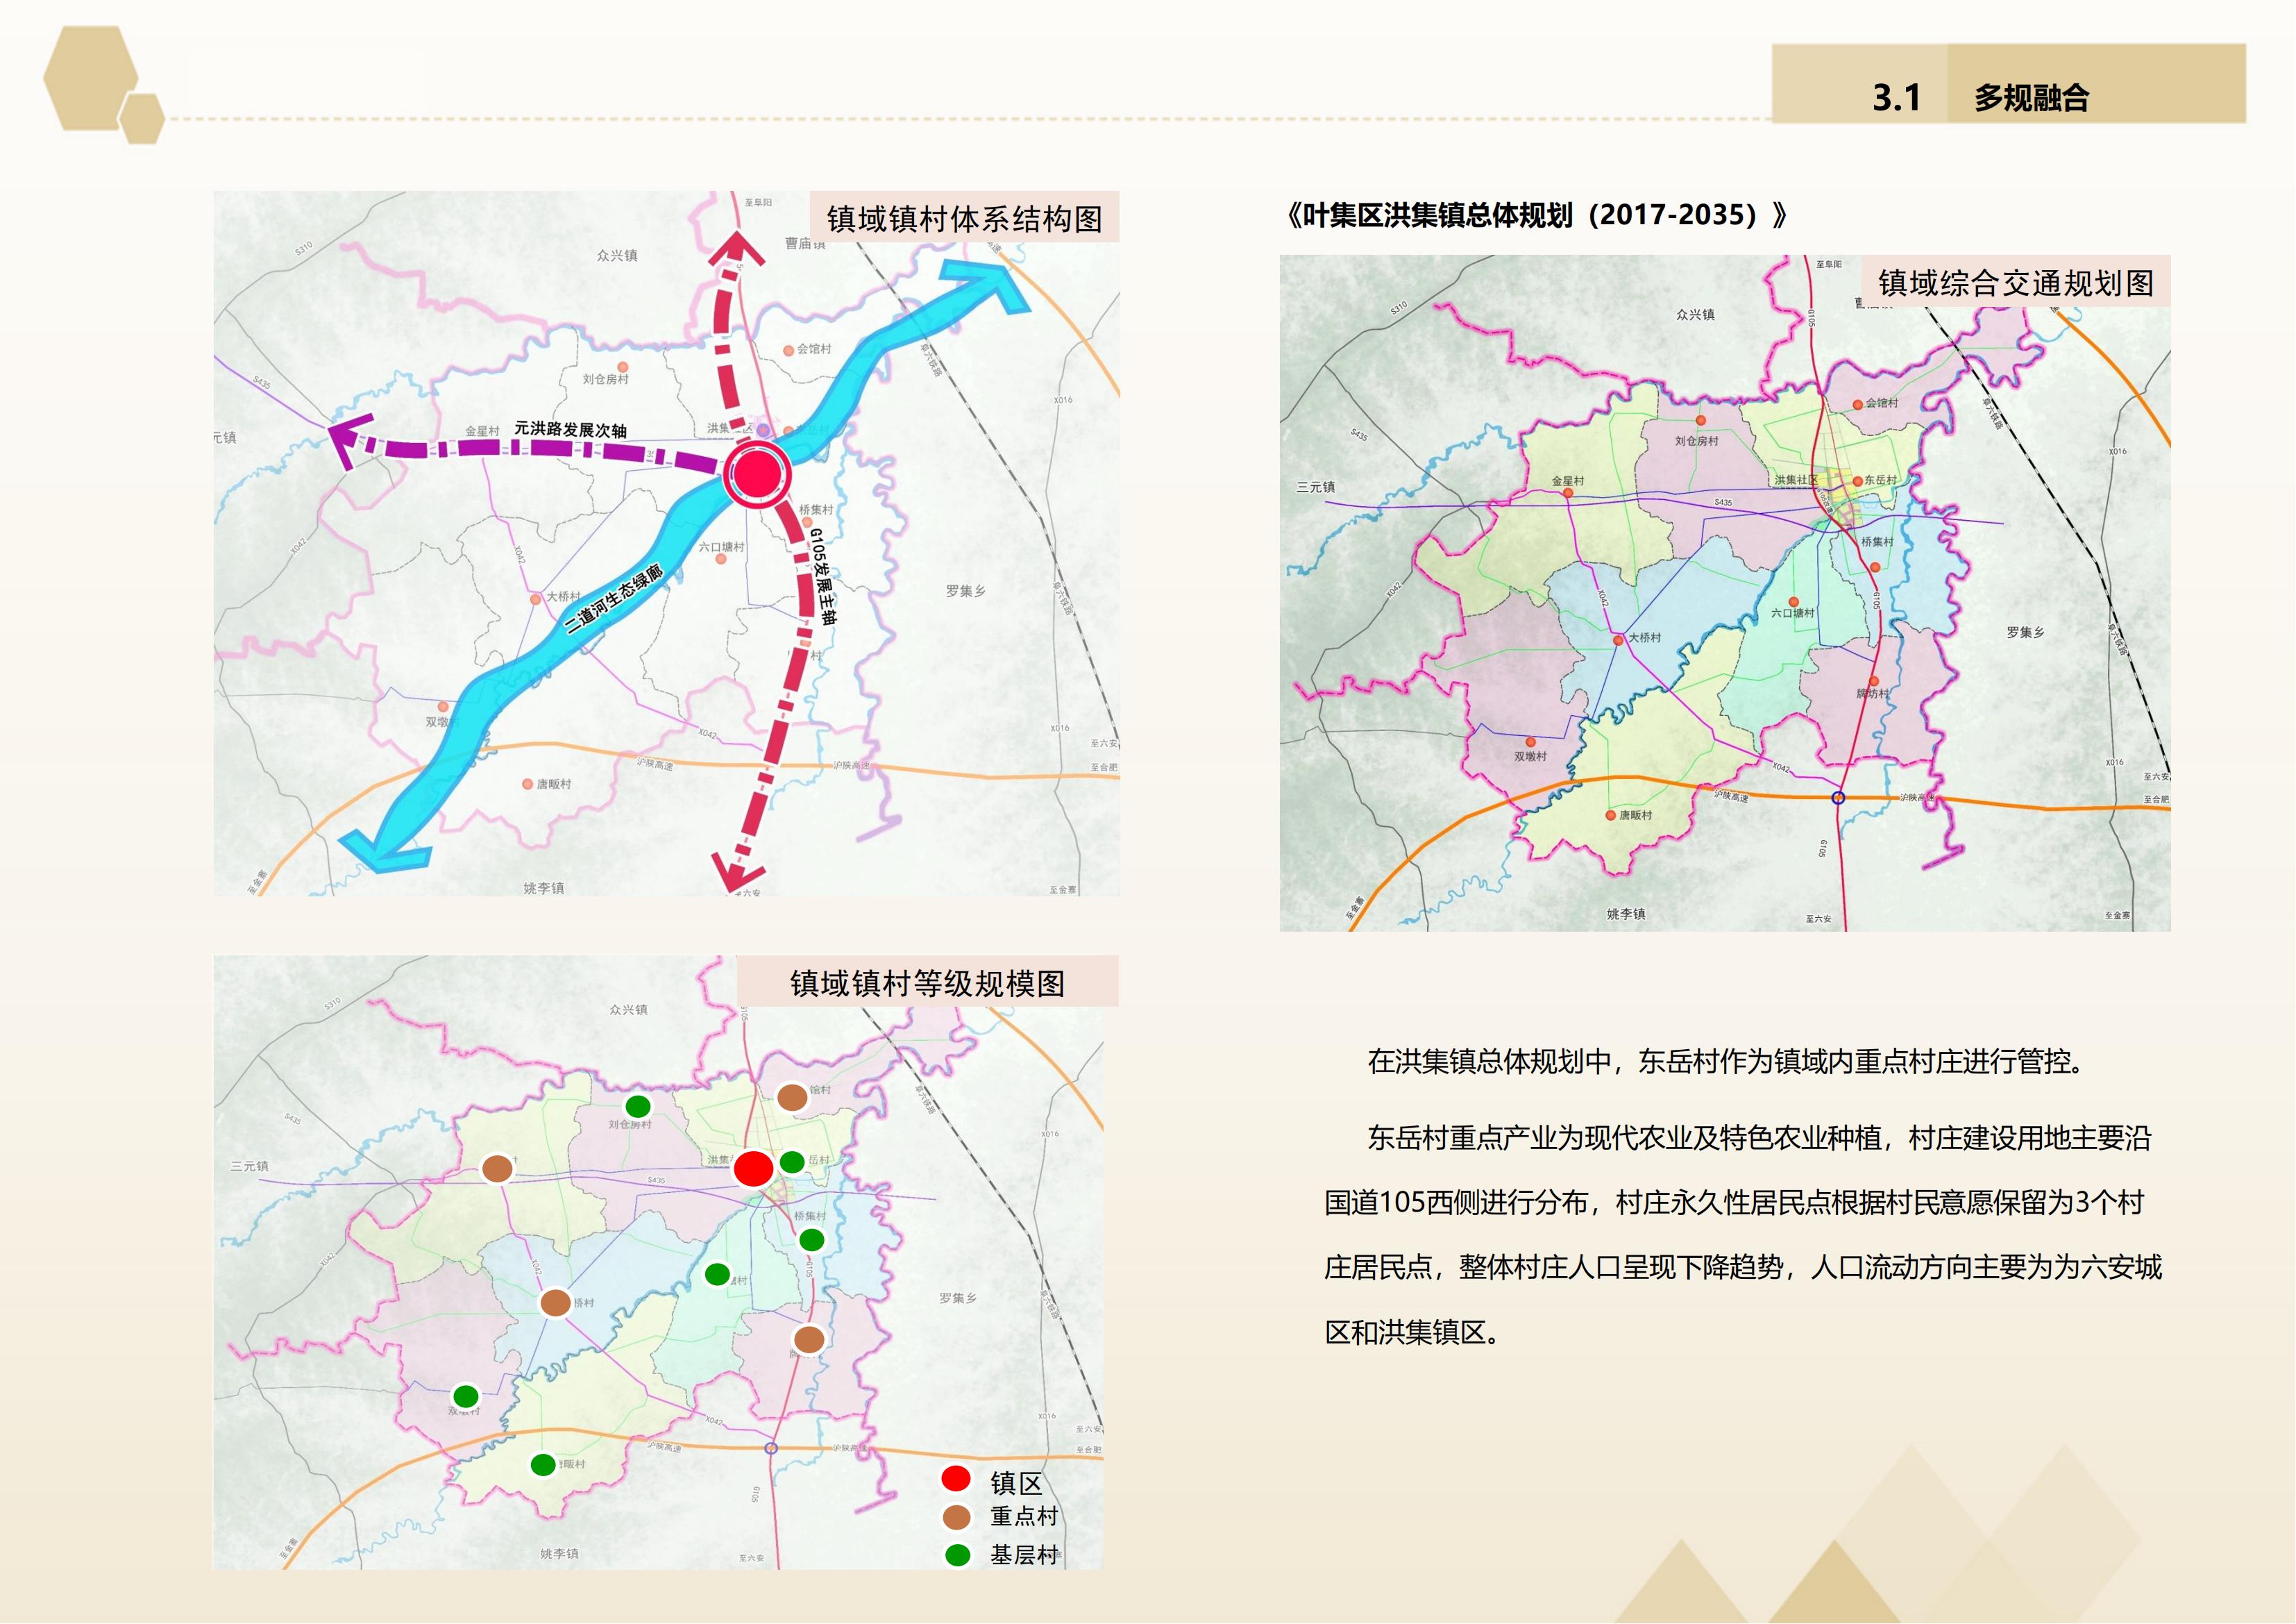Image resolution: width=2296 pixels, height=1624 pixels.
Task: Click the green dot at 刘仓房村 in the 等级规模图
Action: (638, 1107)
